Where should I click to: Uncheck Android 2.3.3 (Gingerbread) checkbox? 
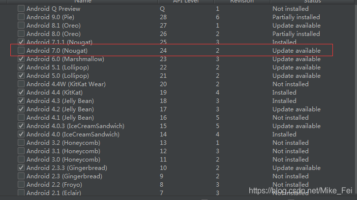tap(21, 168)
